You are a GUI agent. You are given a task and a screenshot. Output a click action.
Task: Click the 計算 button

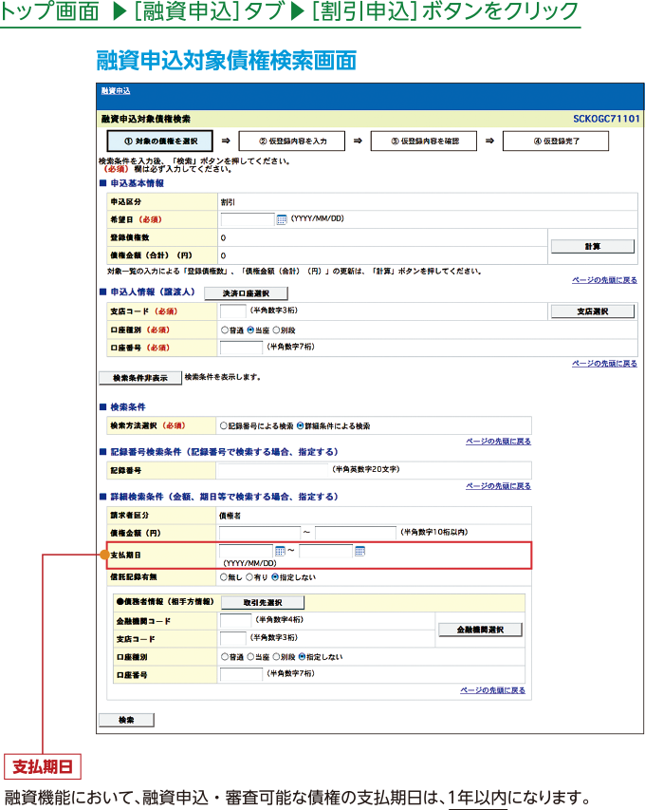[593, 246]
